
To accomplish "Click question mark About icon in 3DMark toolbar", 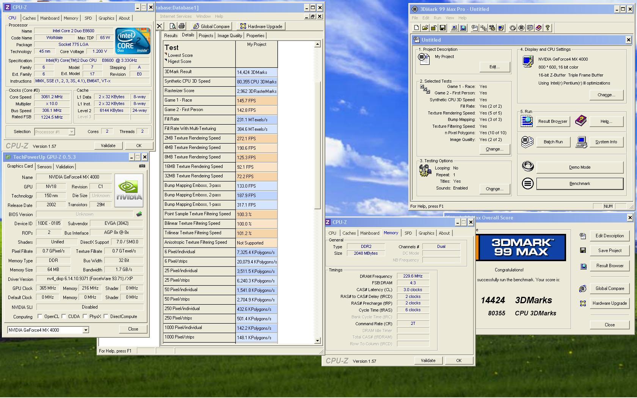I will [547, 28].
